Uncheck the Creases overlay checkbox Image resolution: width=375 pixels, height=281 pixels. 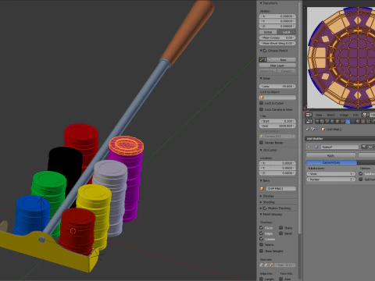(262, 239)
